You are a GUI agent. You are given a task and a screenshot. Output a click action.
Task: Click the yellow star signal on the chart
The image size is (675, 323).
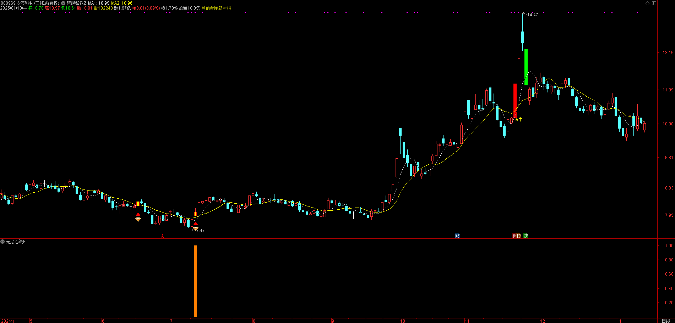click(x=517, y=119)
